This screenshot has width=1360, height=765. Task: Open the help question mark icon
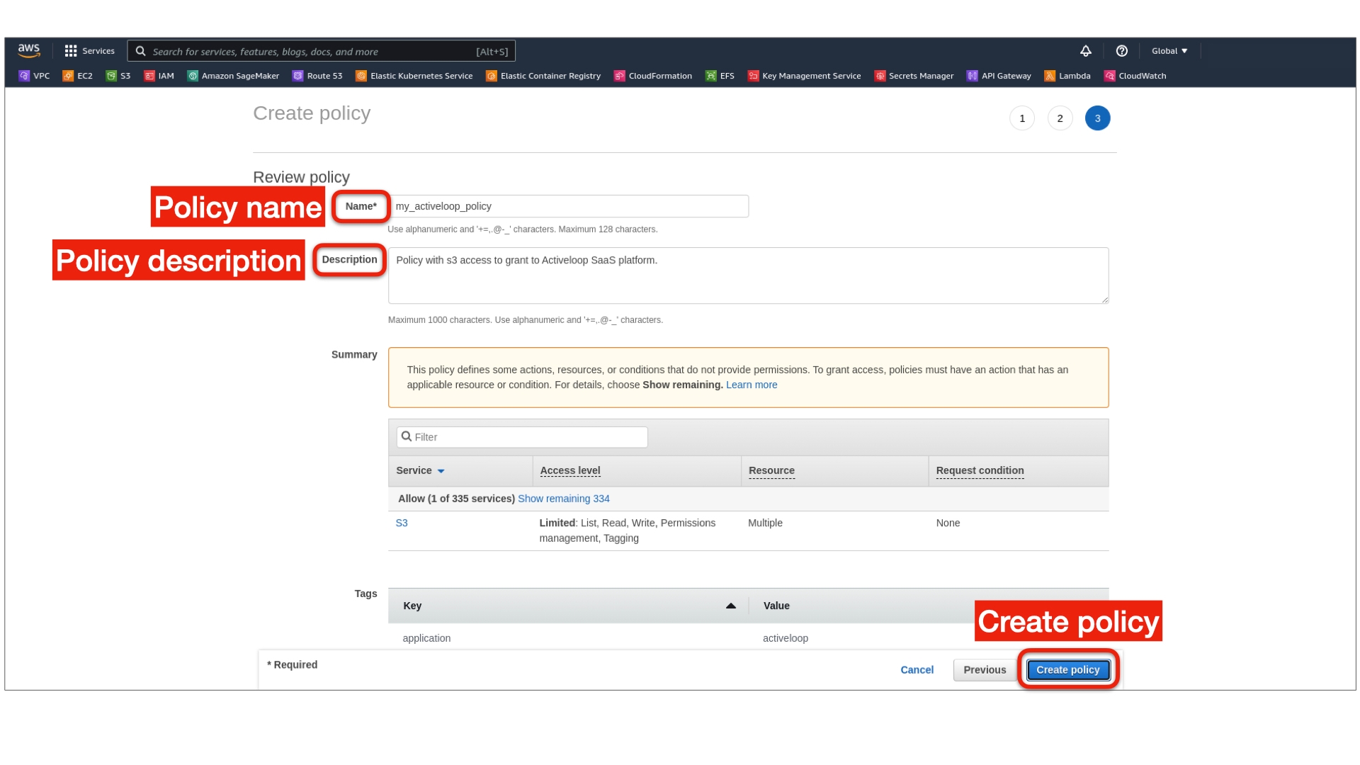[1121, 51]
